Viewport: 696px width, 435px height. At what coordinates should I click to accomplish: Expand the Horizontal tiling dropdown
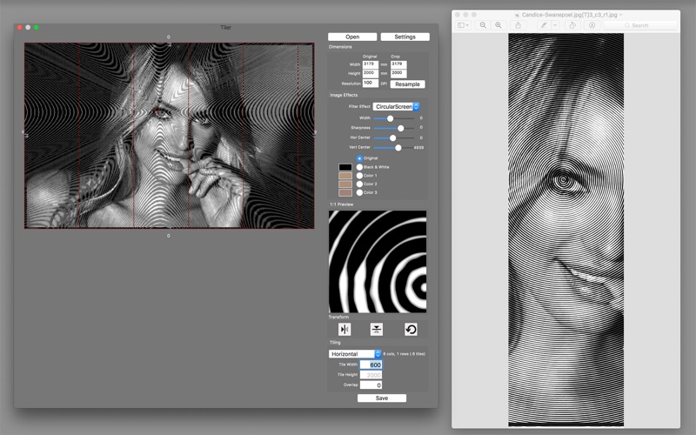(355, 354)
